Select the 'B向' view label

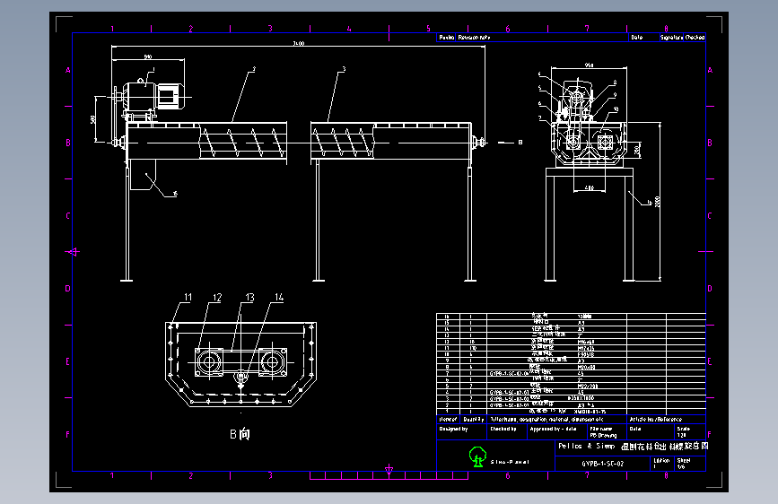[240, 434]
